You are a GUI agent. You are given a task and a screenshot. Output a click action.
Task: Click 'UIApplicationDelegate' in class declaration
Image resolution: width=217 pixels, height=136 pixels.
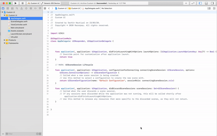coord(99,41)
